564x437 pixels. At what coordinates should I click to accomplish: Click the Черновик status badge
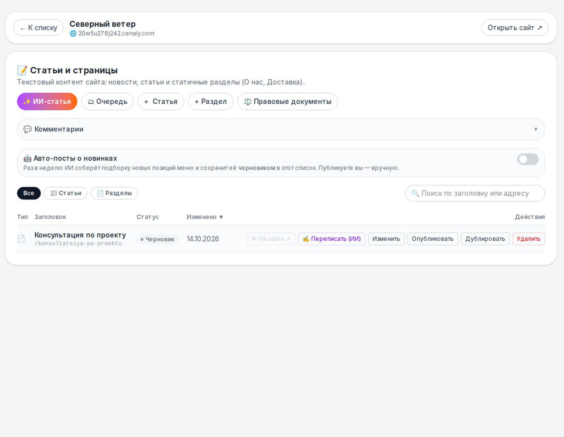pos(157,239)
